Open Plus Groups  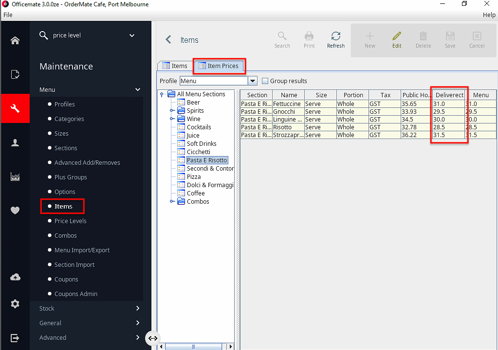[71, 177]
